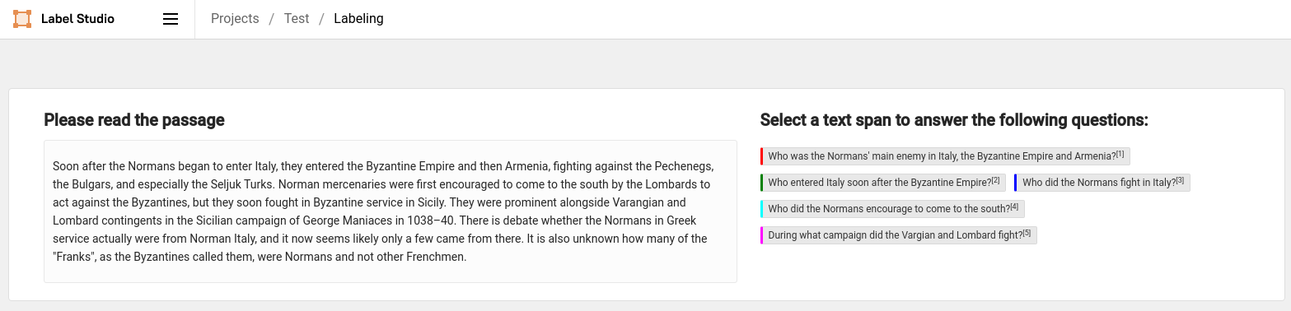
Task: Open the hamburger sidebar menu
Action: 171,19
